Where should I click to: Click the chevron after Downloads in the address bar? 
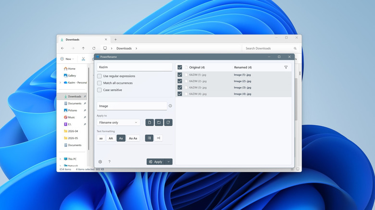coord(137,48)
